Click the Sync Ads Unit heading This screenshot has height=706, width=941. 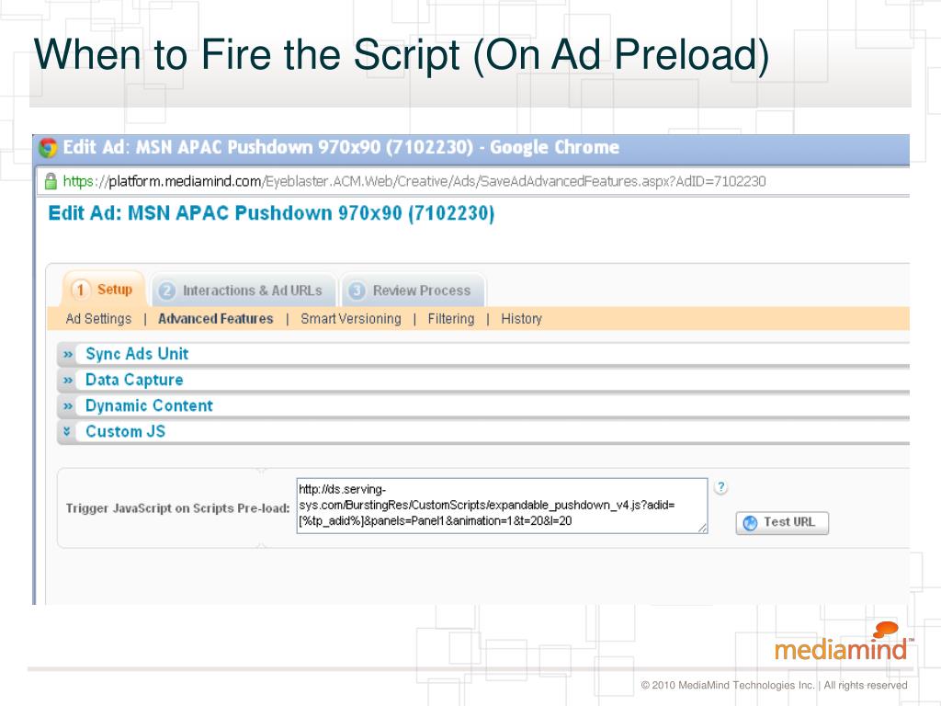click(x=137, y=354)
